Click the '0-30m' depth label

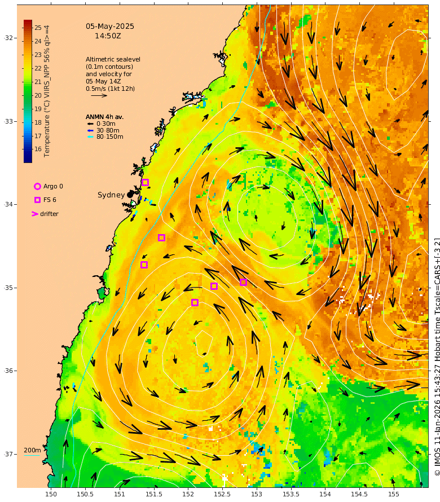click(106, 124)
